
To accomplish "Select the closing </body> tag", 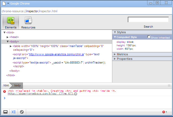I will click(x=14, y=71).
